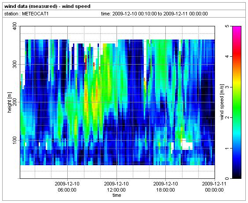Click the y-axis tick label '200'

[15, 102]
